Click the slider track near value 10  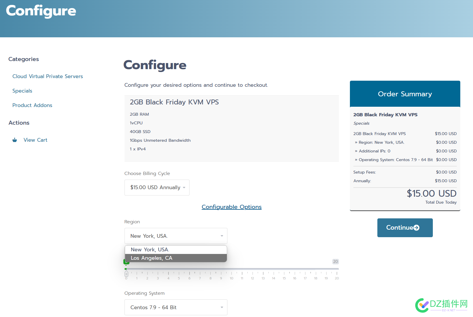click(x=231, y=269)
